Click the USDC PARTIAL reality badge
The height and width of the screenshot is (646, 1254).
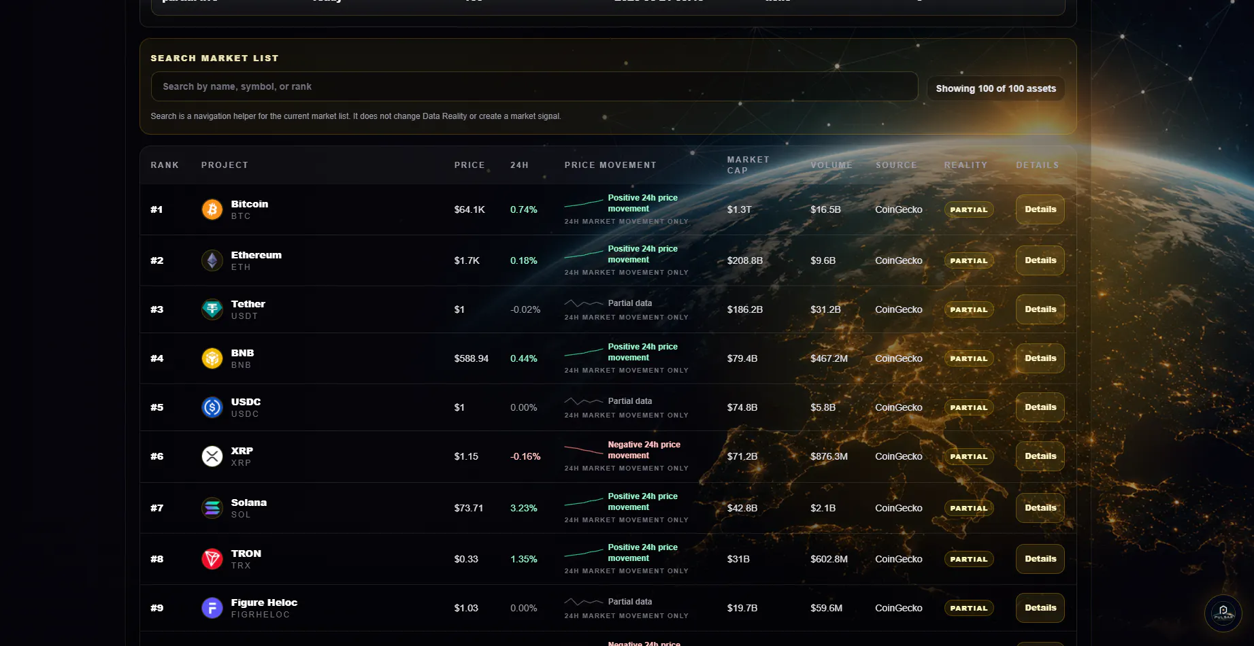click(x=969, y=407)
